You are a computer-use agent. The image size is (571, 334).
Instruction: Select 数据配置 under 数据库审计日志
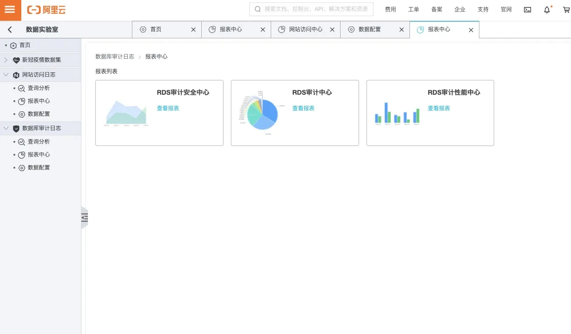tap(39, 168)
